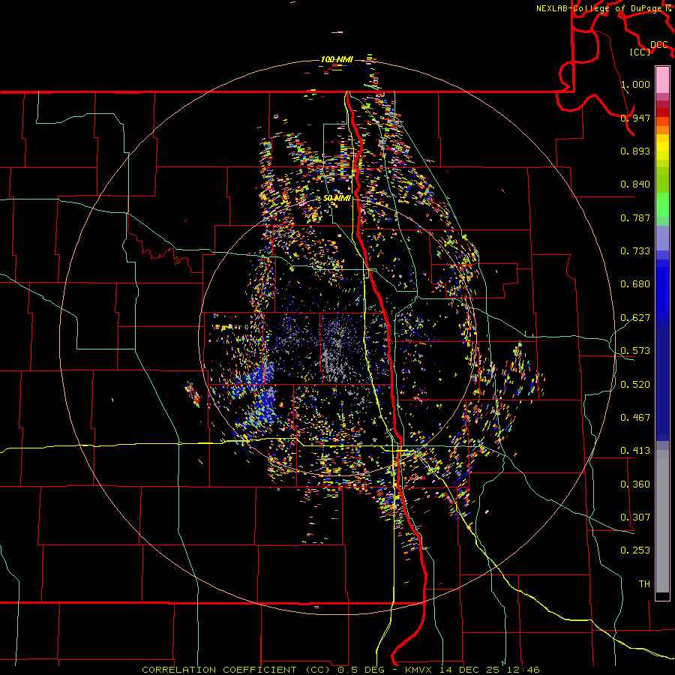The width and height of the screenshot is (675, 675).
Task: Select the 0.893 scale value
Action: [x=635, y=151]
